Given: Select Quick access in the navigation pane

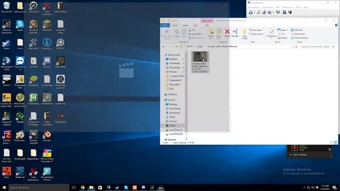Looking at the screenshot, I should pyautogui.click(x=172, y=55).
